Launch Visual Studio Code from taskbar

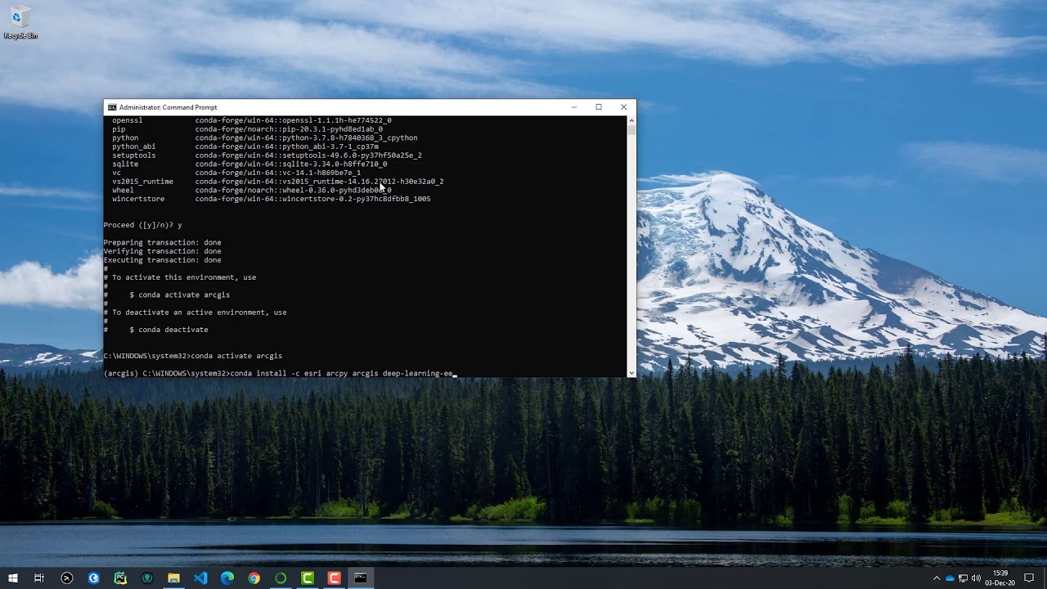pos(200,578)
